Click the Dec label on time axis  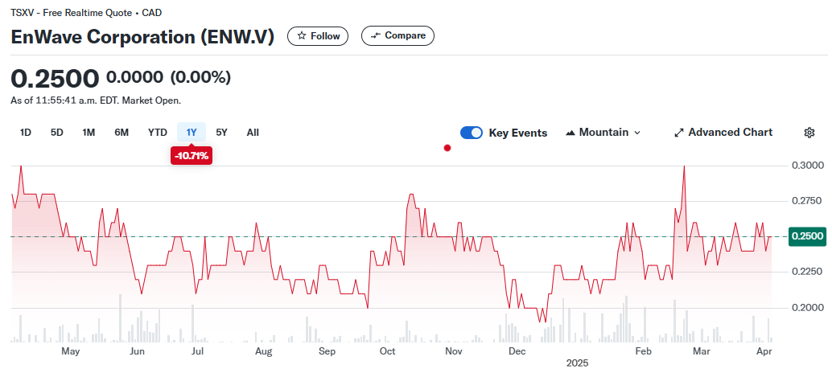point(517,352)
